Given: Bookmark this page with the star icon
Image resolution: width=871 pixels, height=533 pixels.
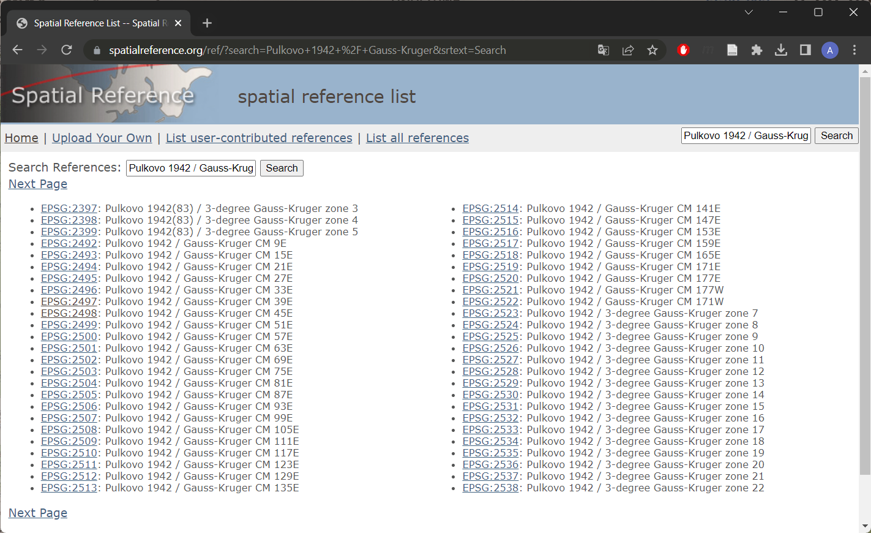Looking at the screenshot, I should (652, 50).
